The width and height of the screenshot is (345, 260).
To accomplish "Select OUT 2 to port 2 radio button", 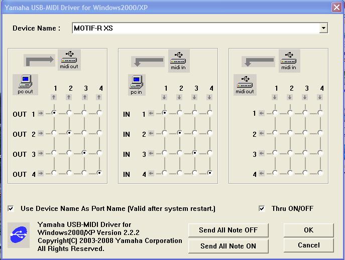I will [x=69, y=133].
